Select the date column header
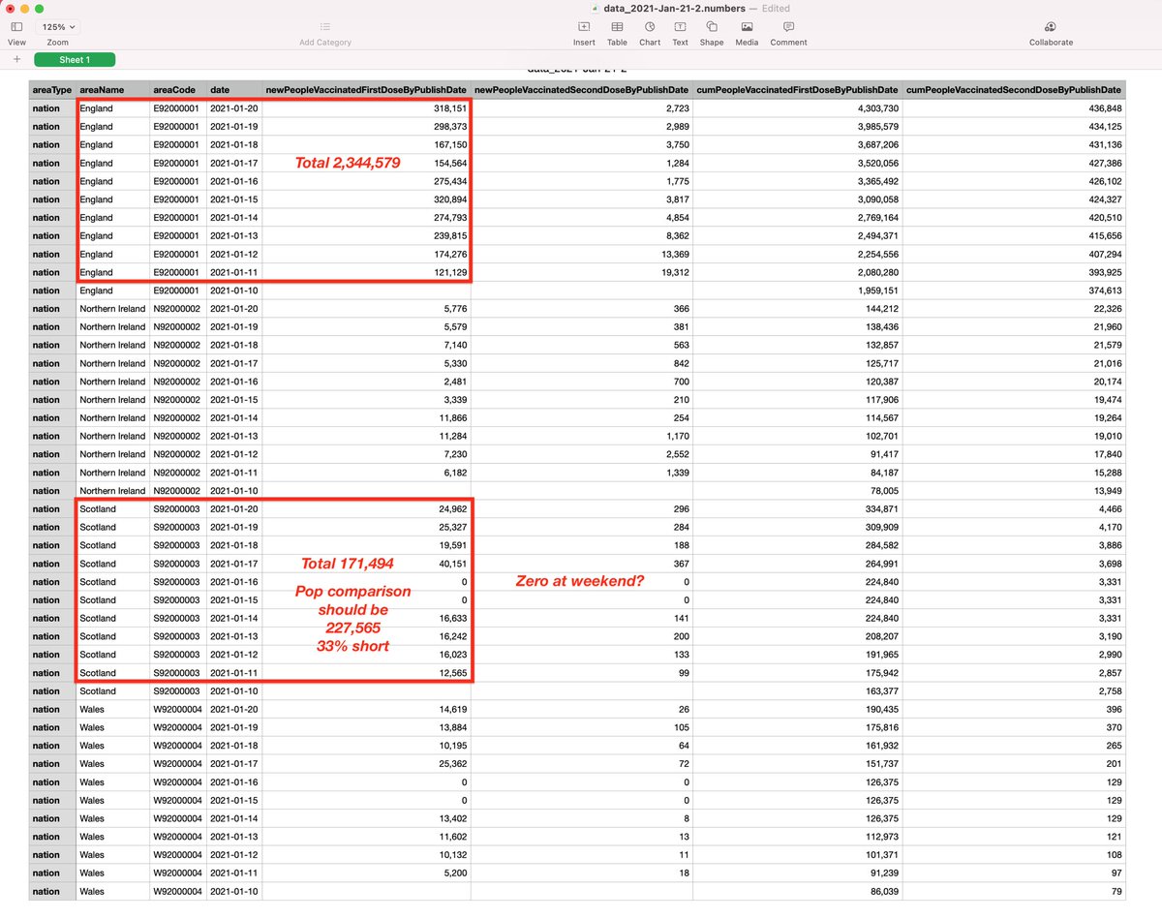This screenshot has width=1162, height=919. (x=233, y=89)
